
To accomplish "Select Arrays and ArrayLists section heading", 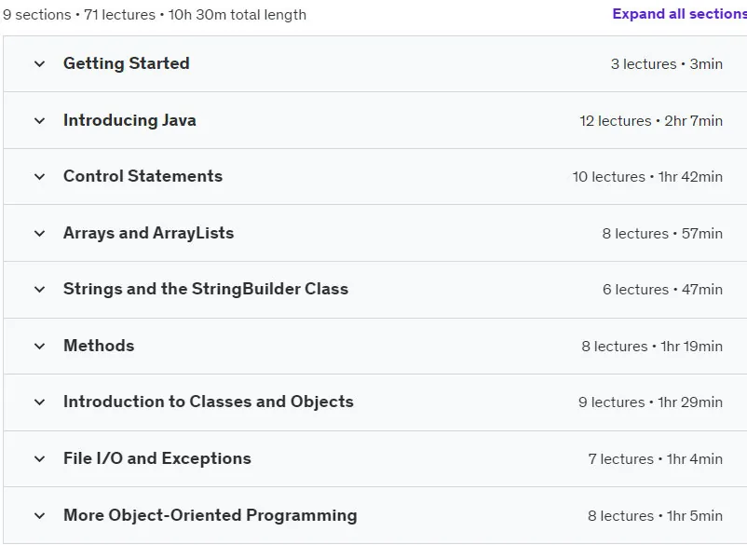I will [x=149, y=233].
